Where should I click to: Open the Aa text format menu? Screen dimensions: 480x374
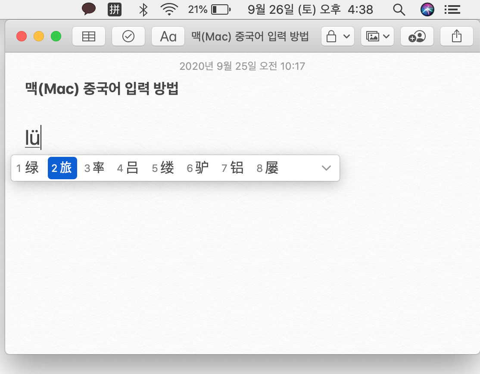point(168,37)
